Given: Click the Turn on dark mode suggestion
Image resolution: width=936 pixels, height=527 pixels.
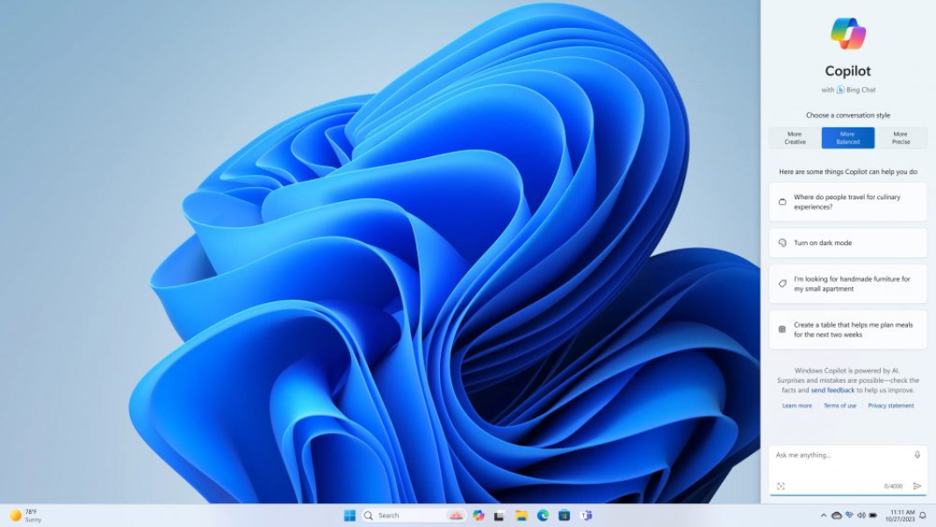Looking at the screenshot, I should pyautogui.click(x=847, y=242).
